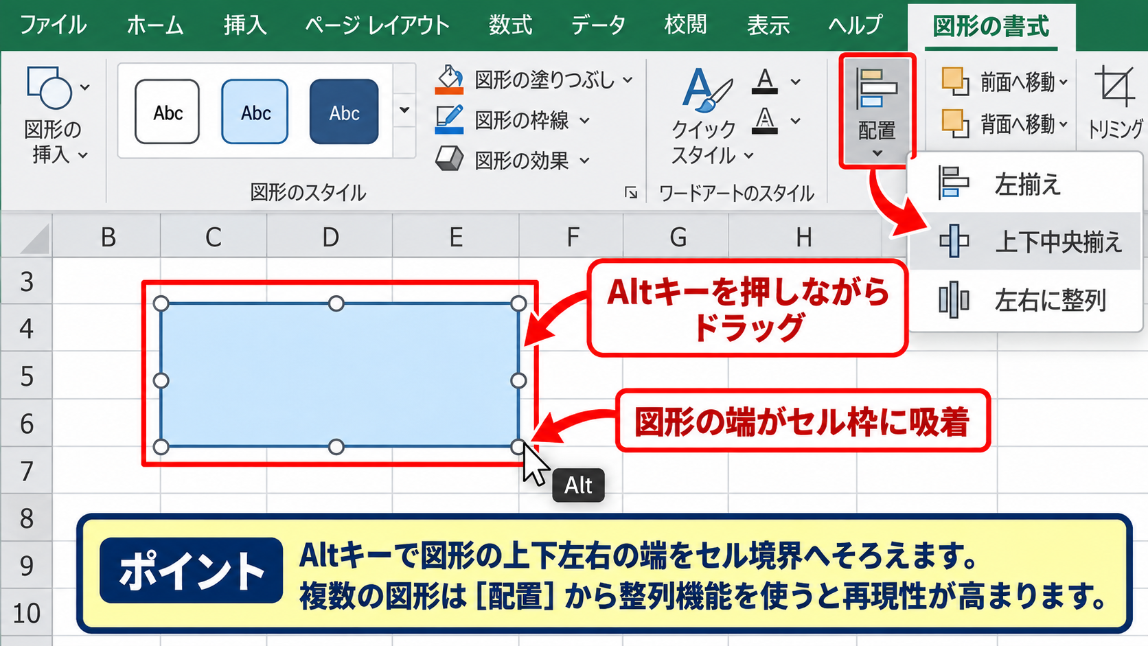The height and width of the screenshot is (646, 1148).
Task: Click the 図形の枠線 pen icon
Action: pyautogui.click(x=450, y=120)
